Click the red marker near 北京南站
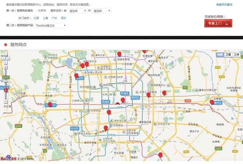 106,128
